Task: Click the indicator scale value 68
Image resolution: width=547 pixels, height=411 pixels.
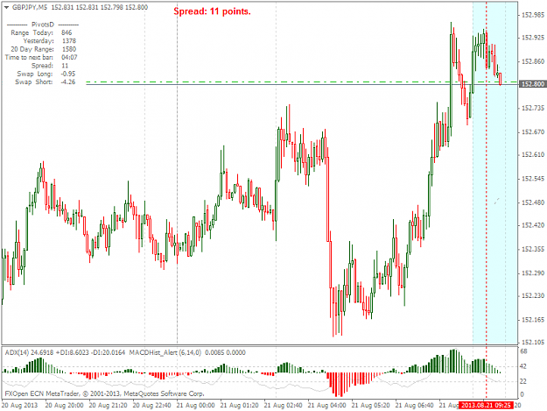Action: [x=523, y=351]
